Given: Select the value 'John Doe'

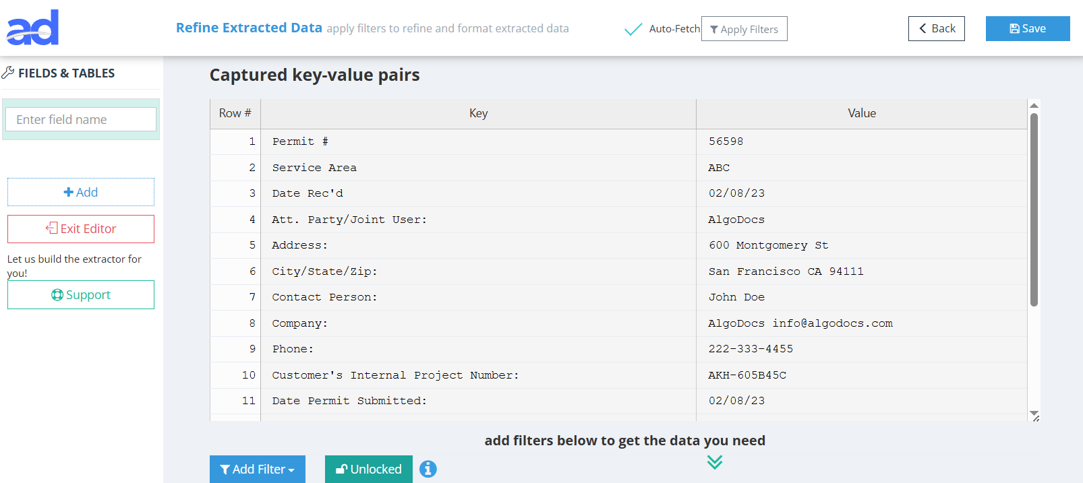Looking at the screenshot, I should [862, 297].
